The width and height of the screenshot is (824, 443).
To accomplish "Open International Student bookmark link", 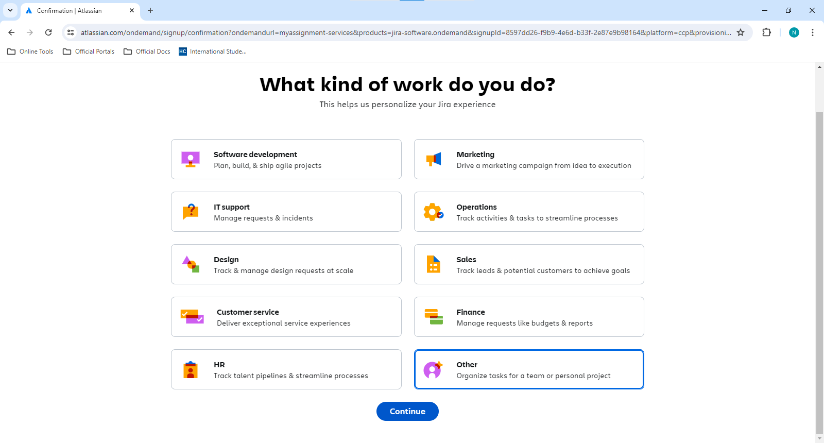I will (213, 52).
